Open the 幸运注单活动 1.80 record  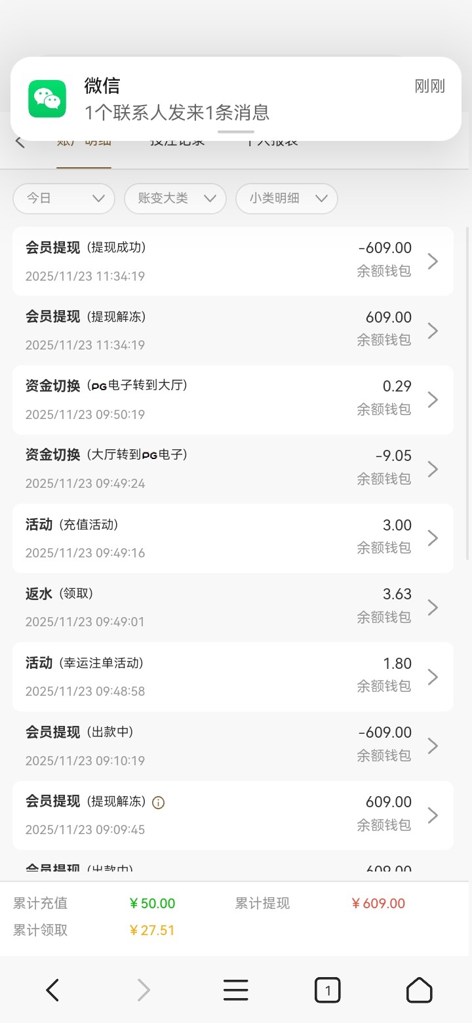pos(233,677)
